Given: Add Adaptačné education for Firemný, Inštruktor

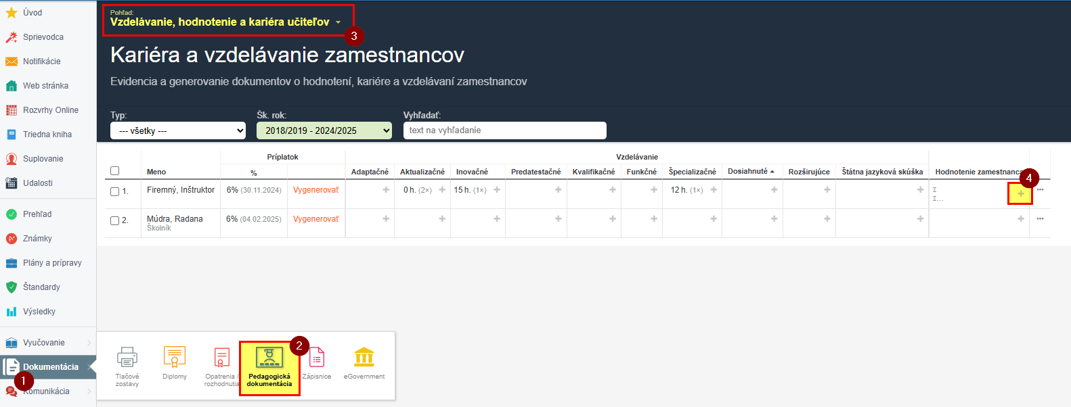Looking at the screenshot, I should pyautogui.click(x=386, y=190).
